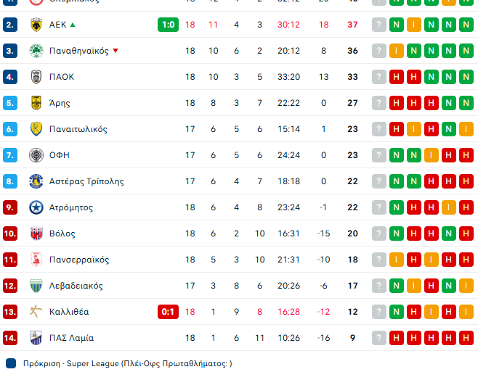Click the Παναθηναϊκός club logo

coord(36,51)
